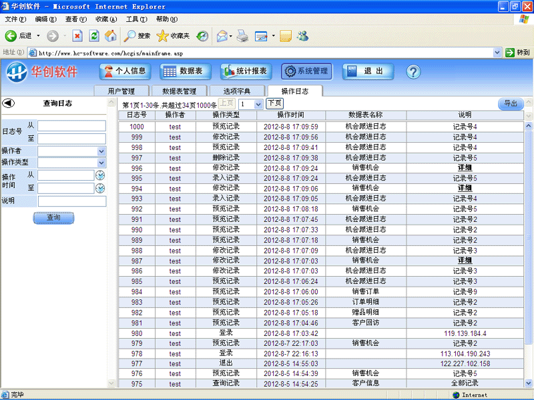Viewport: 534px width, 400px height.
Task: Click the IE Home toolbar icon
Action: click(111, 35)
